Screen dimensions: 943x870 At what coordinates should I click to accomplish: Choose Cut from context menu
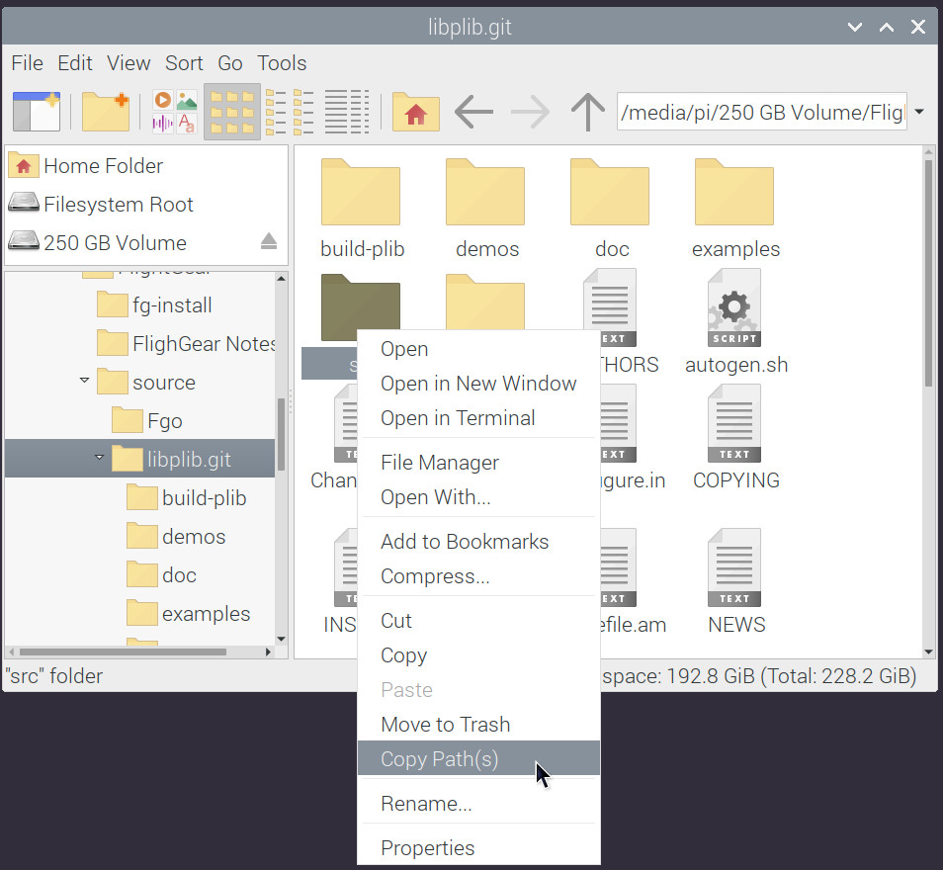click(x=478, y=621)
